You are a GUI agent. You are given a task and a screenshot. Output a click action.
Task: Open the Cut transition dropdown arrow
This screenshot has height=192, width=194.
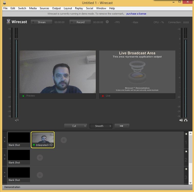point(85,126)
